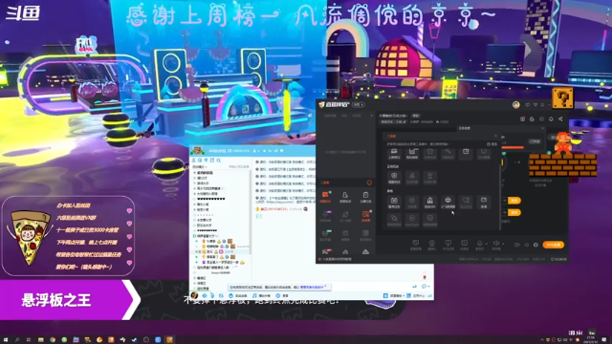Viewport: 612px width, 344px height.
Task: Open the settings gear left of the orange start button
Action: pyautogui.click(x=535, y=245)
